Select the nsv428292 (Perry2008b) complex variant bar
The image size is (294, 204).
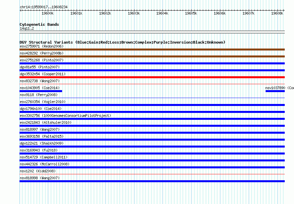pos(152,56)
